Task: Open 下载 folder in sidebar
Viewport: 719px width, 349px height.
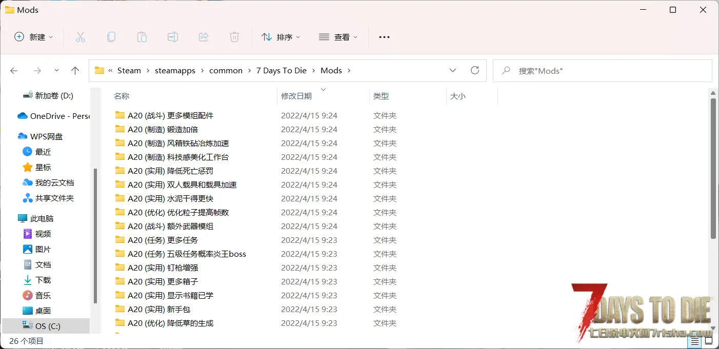Action: (x=37, y=280)
